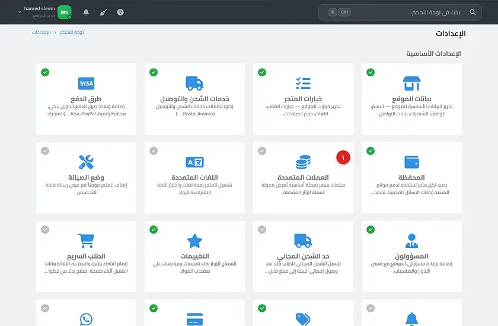Viewport: 498px width, 326px height.
Task: Click the الإعدادات breadcrumb link
Action: [41, 33]
